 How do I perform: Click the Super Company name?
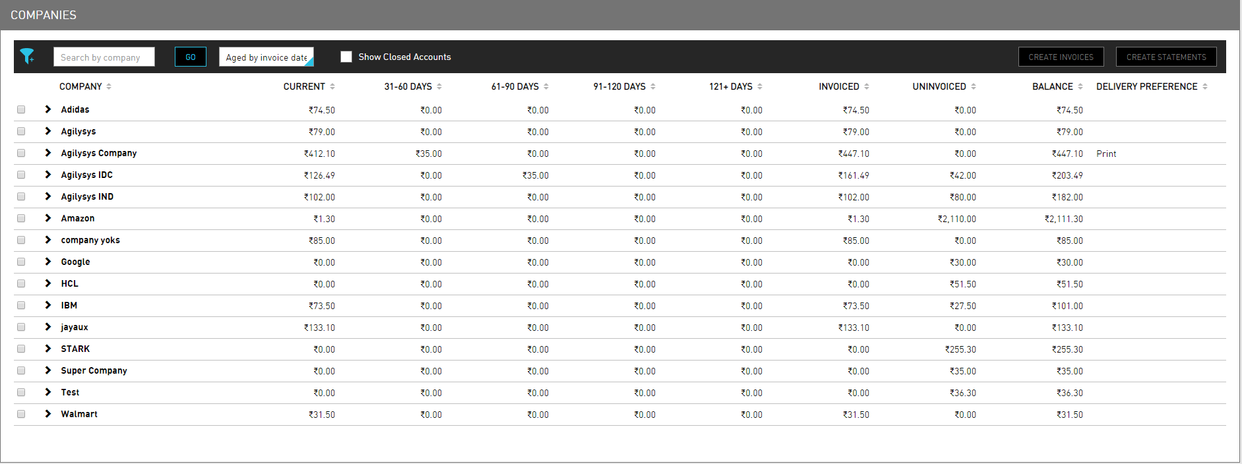tap(94, 370)
